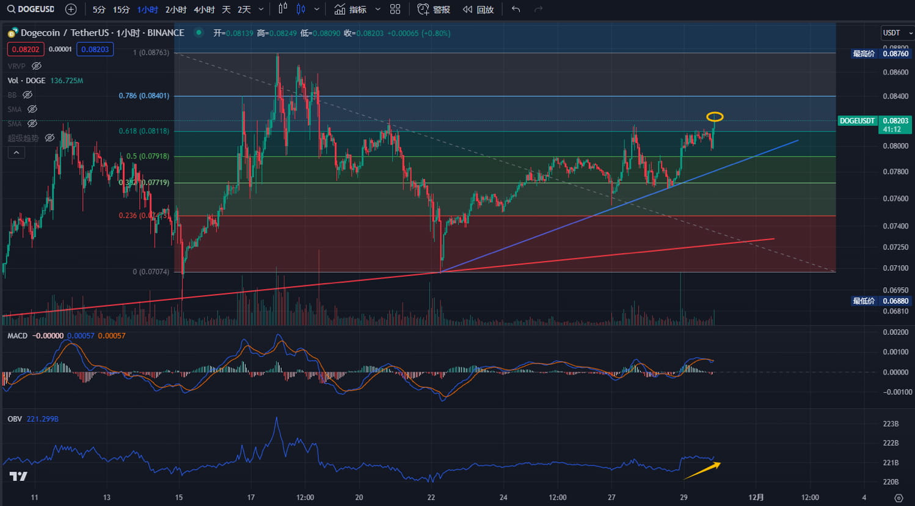Select the 1 (0.08763) Fibonacci level
Image resolution: width=915 pixels, height=506 pixels.
[151, 53]
